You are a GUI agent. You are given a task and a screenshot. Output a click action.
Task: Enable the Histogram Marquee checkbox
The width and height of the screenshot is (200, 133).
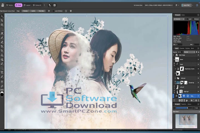tap(193, 19)
